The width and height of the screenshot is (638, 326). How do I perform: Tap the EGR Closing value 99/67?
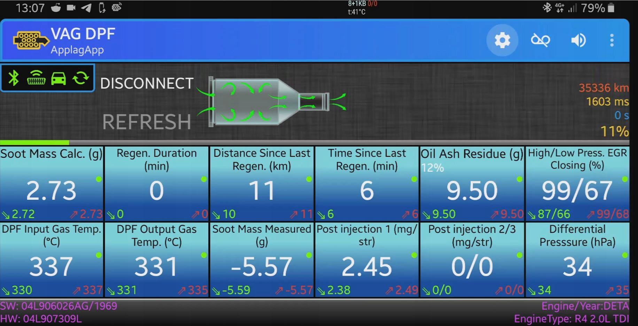click(577, 191)
